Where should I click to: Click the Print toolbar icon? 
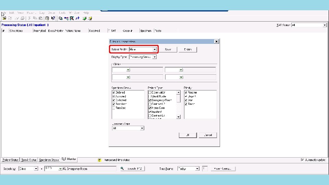pyautogui.click(x=23, y=18)
